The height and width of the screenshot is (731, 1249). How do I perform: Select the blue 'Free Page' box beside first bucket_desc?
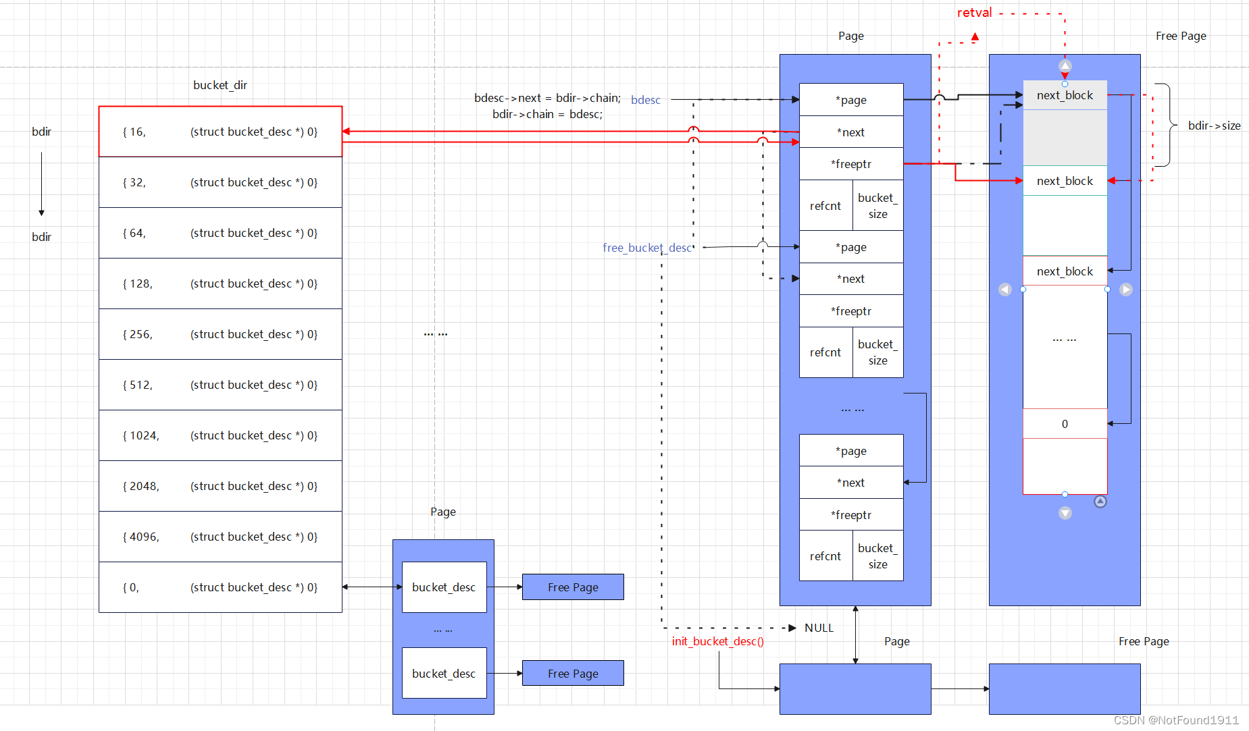[573, 587]
